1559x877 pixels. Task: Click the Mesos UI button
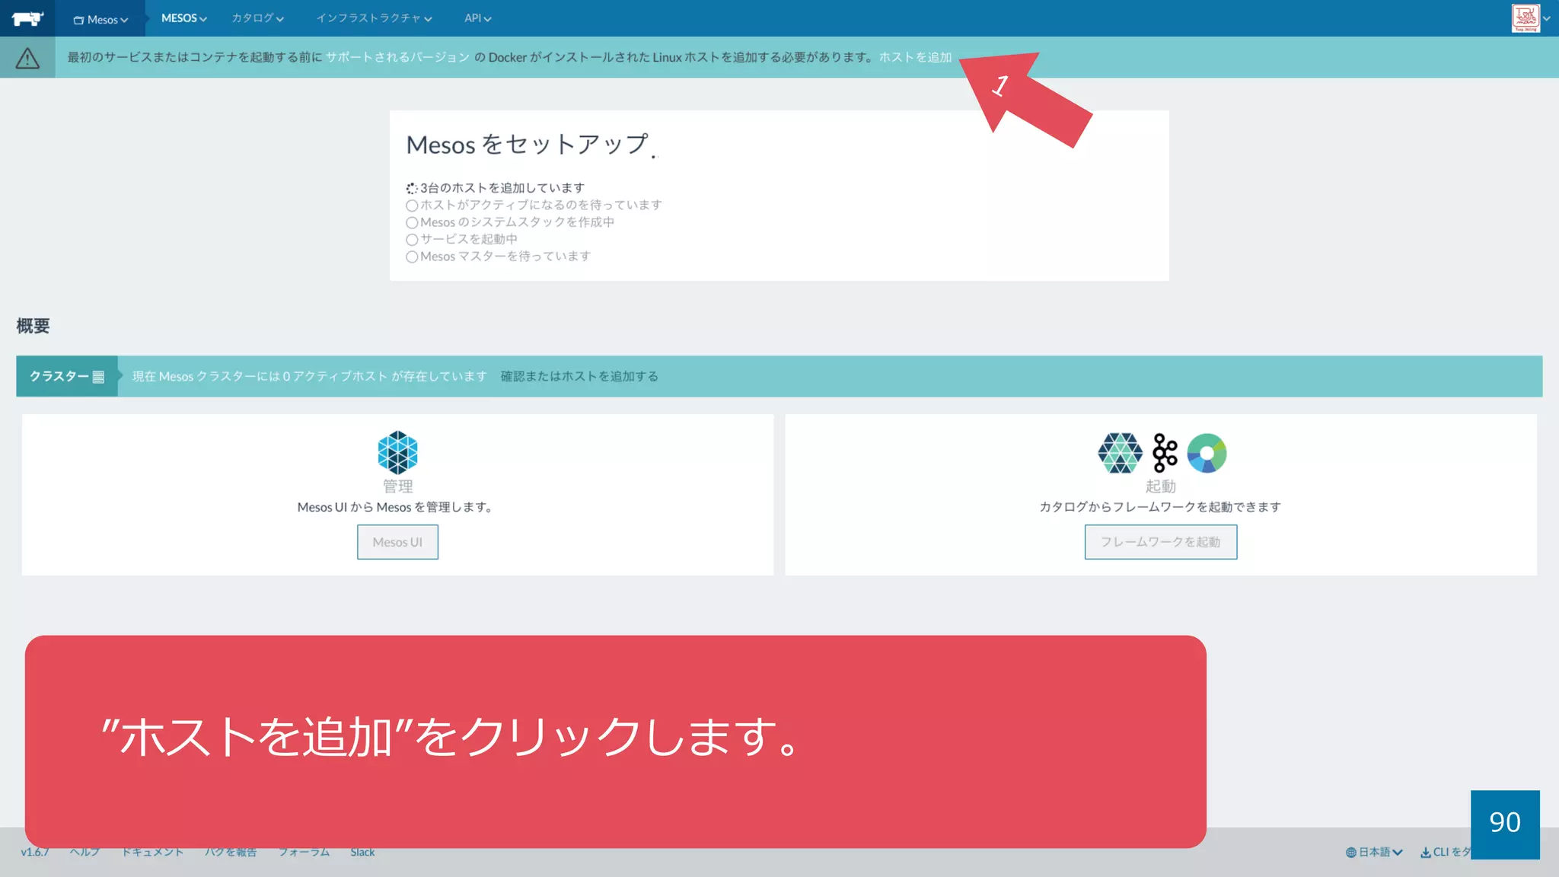pyautogui.click(x=397, y=542)
